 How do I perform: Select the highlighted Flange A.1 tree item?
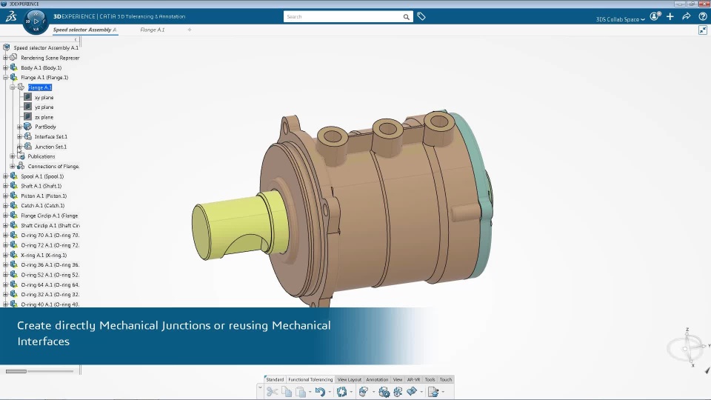click(x=40, y=87)
